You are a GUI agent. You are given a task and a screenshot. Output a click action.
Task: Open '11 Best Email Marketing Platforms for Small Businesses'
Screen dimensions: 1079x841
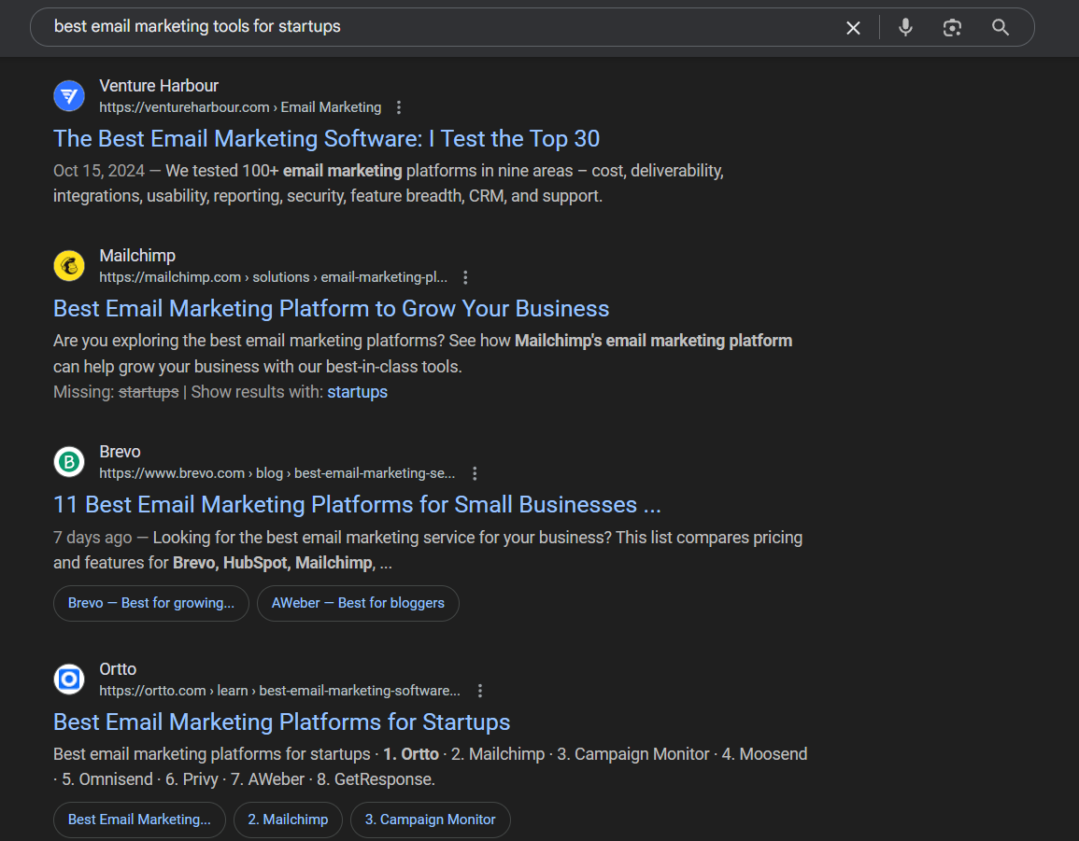tap(357, 505)
